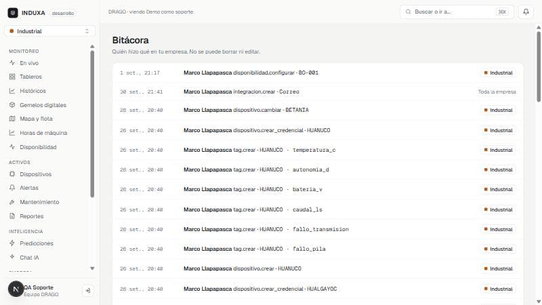Click the Mapa y flota map icon
The height and width of the screenshot is (305, 542).
[x=12, y=119]
